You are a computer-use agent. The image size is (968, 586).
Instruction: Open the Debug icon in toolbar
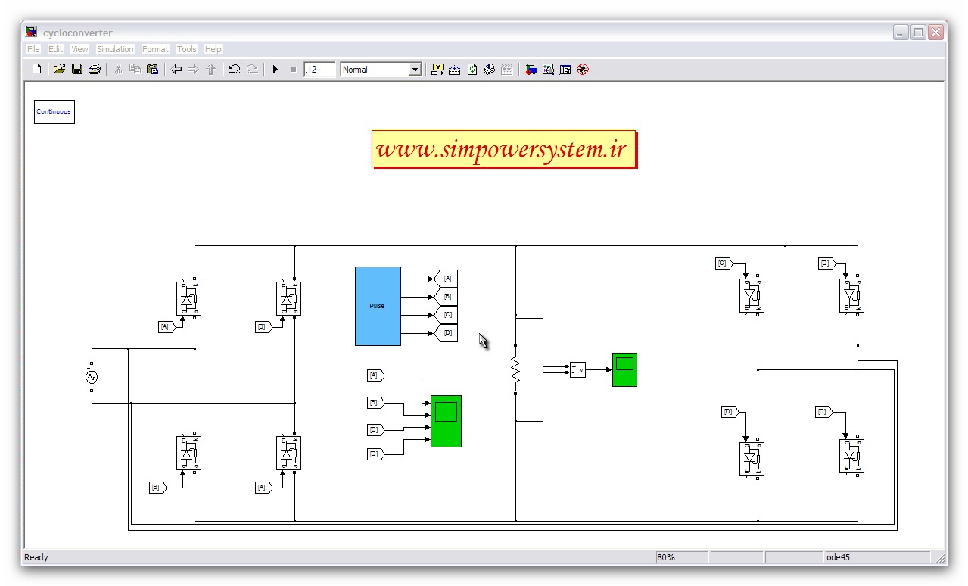click(582, 70)
